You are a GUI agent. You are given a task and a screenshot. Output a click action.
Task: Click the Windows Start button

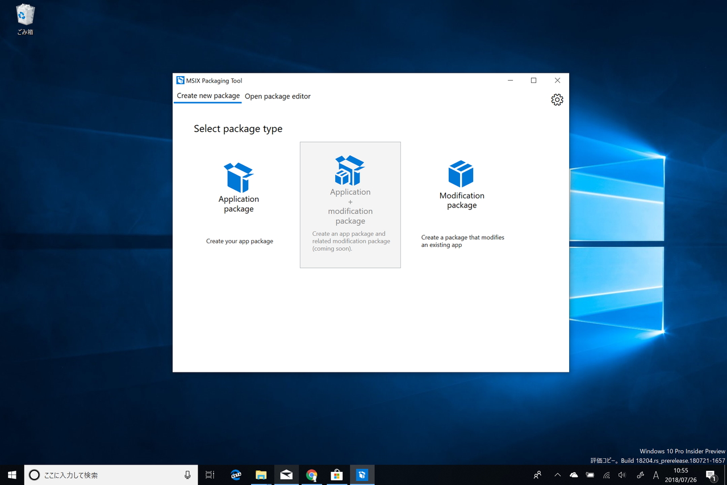11,475
